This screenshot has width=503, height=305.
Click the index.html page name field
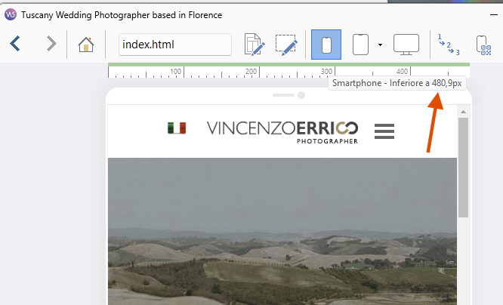[175, 45]
